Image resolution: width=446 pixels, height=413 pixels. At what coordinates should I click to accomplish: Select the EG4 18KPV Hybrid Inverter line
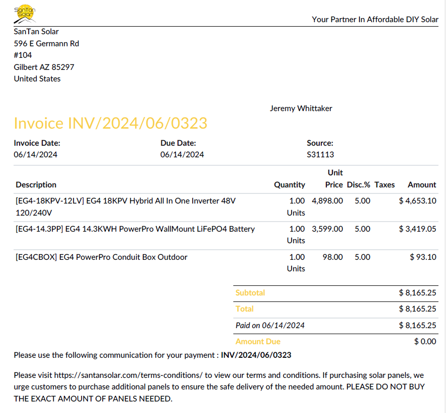point(125,201)
